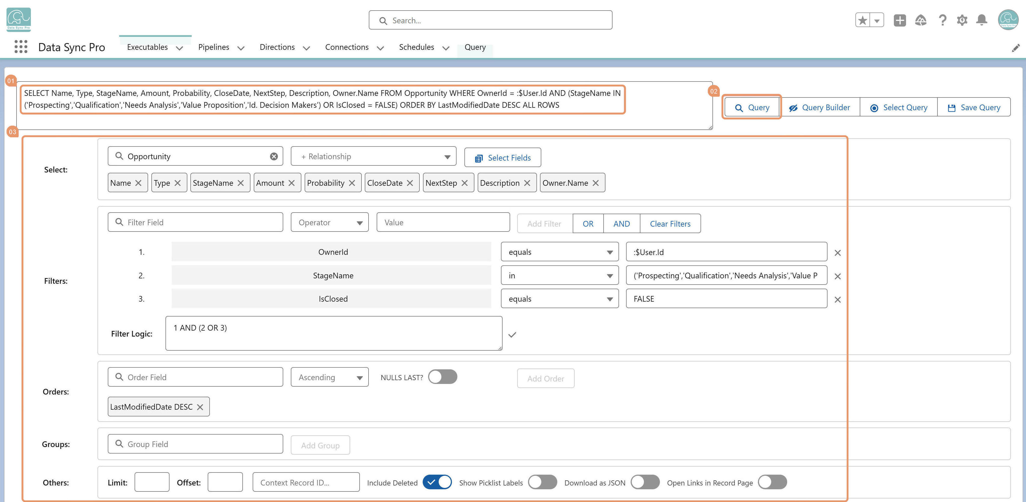This screenshot has width=1026, height=502.
Task: Remove the Type field pill
Action: pos(178,183)
